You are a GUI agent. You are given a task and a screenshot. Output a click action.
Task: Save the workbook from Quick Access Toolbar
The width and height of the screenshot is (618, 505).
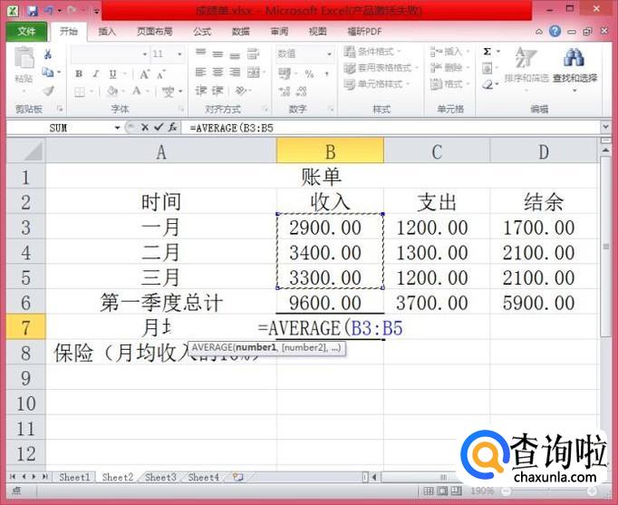click(33, 11)
